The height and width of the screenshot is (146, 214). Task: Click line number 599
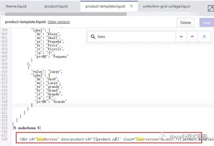click(5, 30)
